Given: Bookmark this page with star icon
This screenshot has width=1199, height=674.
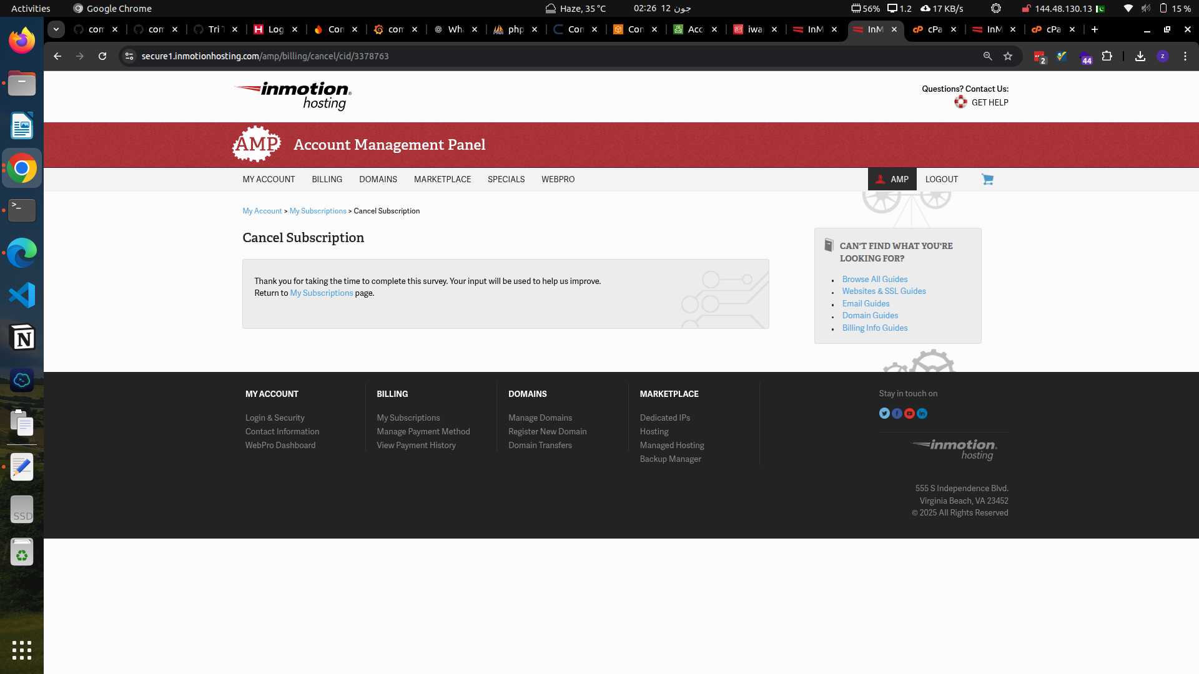Looking at the screenshot, I should point(1008,56).
